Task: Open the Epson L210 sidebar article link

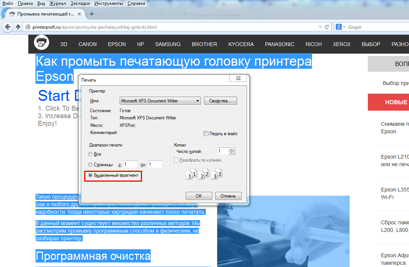Action: (x=395, y=161)
